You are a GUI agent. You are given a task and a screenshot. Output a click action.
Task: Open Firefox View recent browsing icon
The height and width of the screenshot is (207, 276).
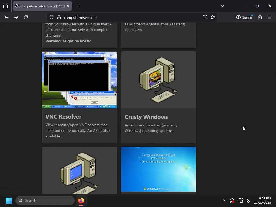[5, 6]
